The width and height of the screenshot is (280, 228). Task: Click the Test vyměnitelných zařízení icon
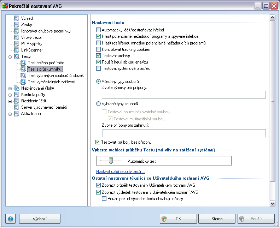pos(23,82)
